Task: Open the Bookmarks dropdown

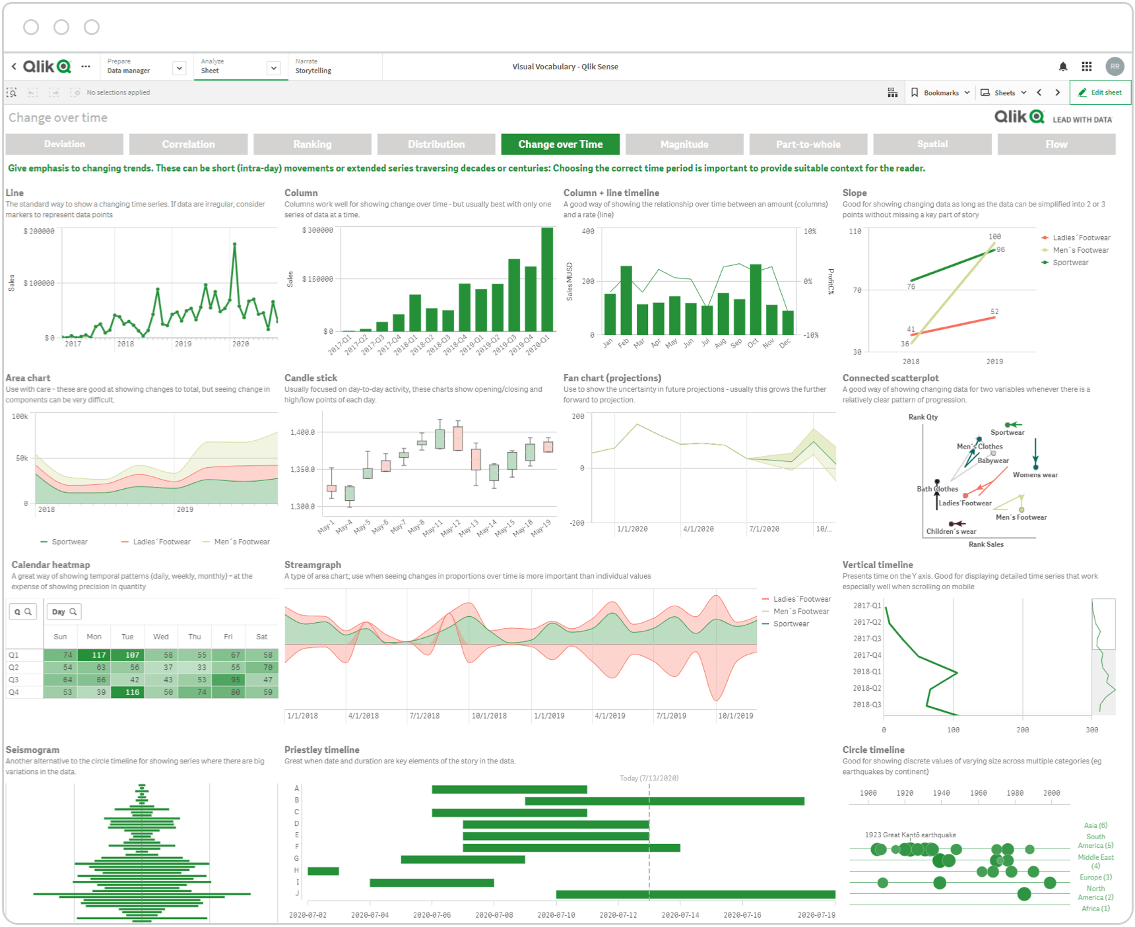Action: point(940,92)
